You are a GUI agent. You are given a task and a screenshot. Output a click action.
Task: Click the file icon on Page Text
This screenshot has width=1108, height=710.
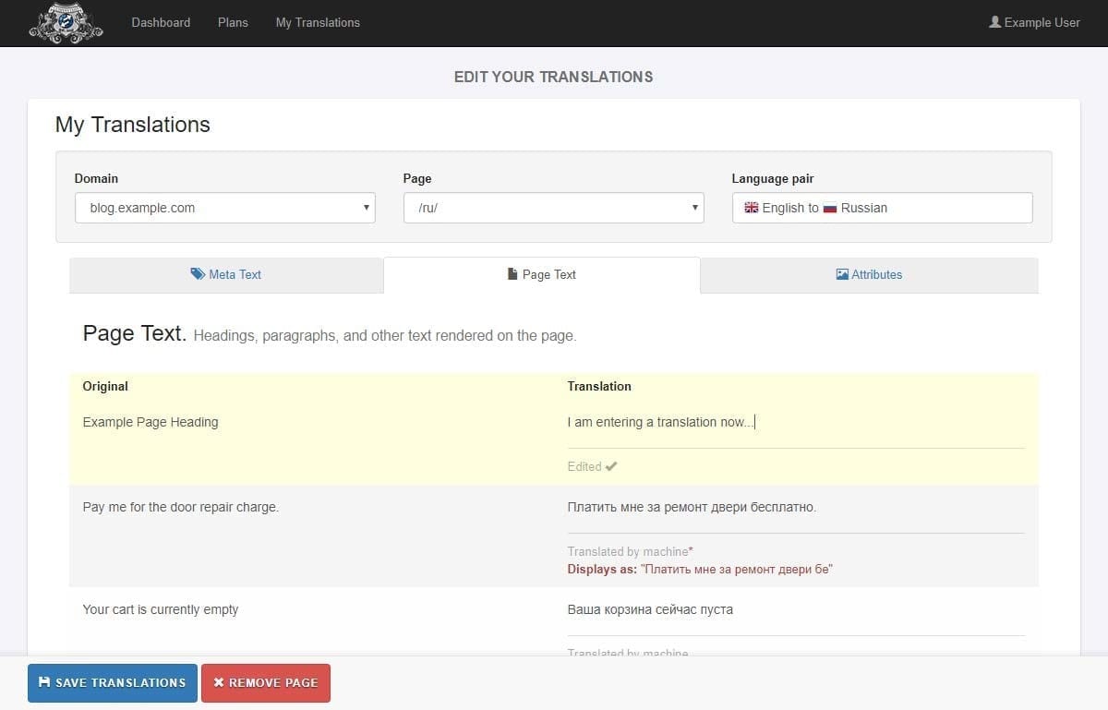click(x=512, y=274)
